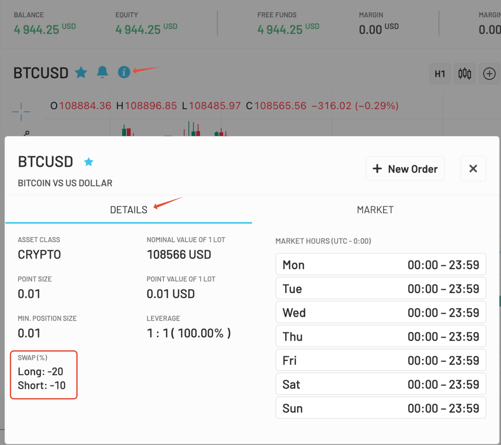The image size is (501, 445).
Task: Select the Sun market hours row
Action: click(x=381, y=408)
